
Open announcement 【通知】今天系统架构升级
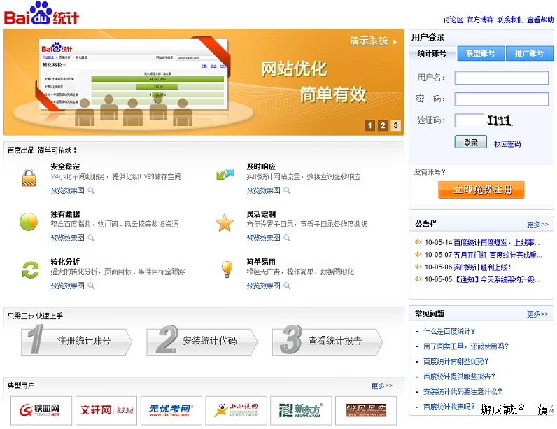point(496,279)
